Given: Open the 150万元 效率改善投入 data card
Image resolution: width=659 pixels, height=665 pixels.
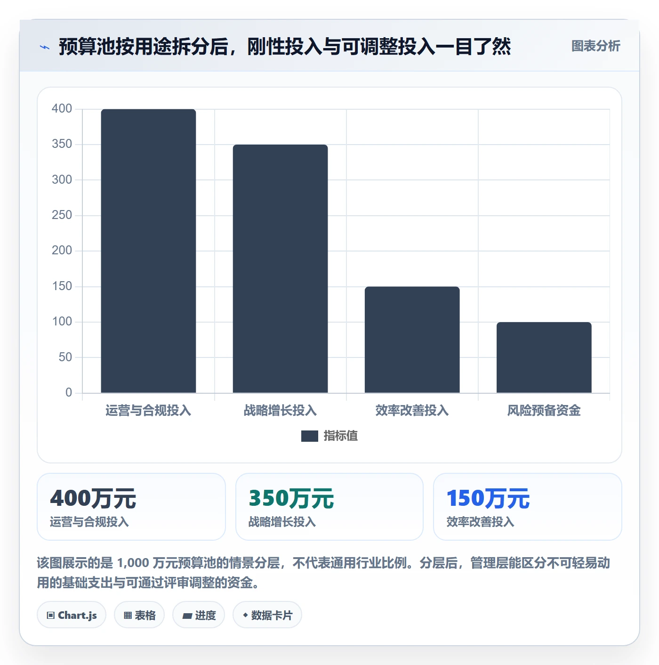Looking at the screenshot, I should (x=528, y=507).
